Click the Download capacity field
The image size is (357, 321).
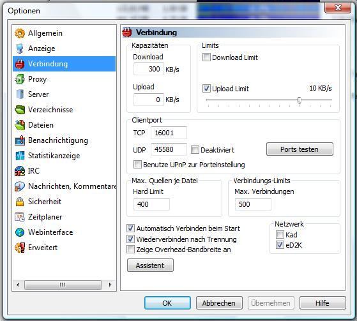149,69
